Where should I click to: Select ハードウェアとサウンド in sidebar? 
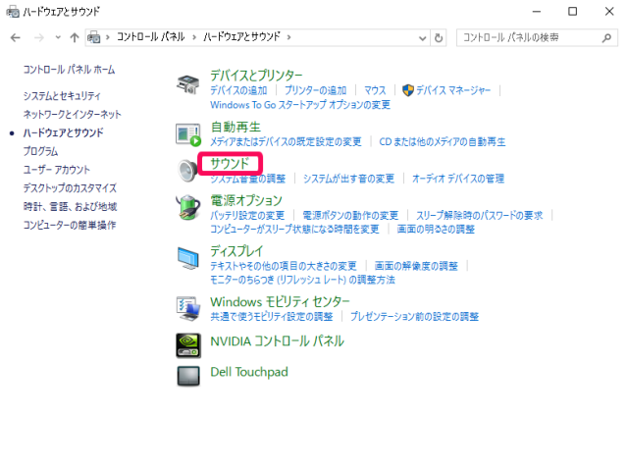(x=63, y=132)
